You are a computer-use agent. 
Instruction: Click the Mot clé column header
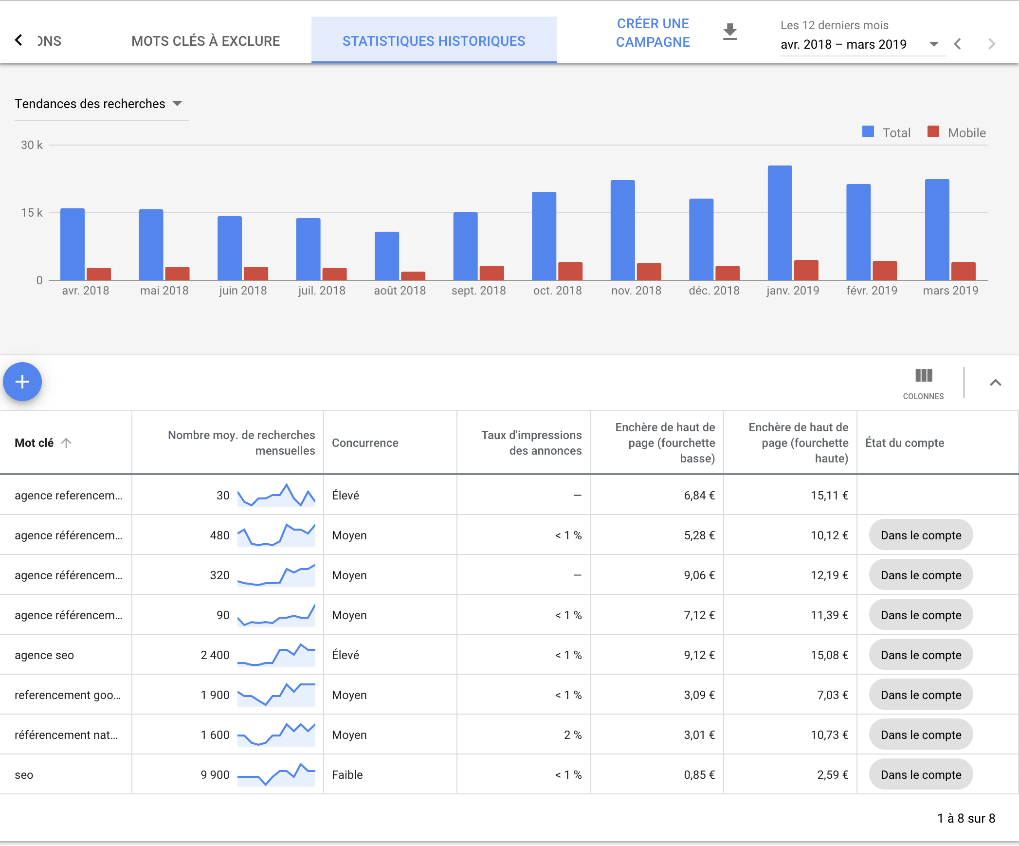coord(34,443)
